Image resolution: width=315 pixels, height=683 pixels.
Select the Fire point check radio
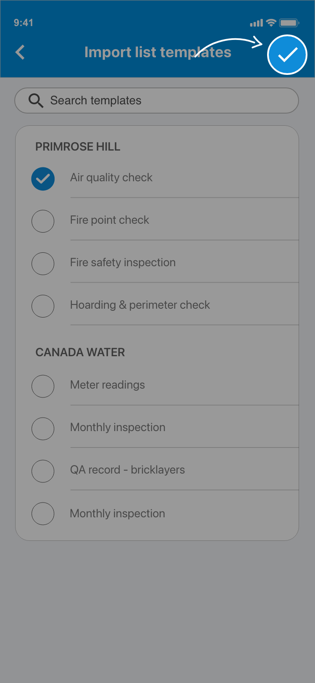coord(43,221)
